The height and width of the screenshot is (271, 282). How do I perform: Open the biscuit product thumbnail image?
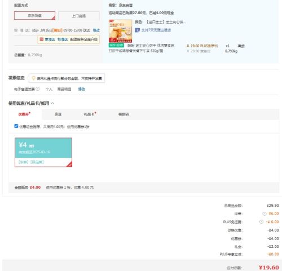(121, 31)
